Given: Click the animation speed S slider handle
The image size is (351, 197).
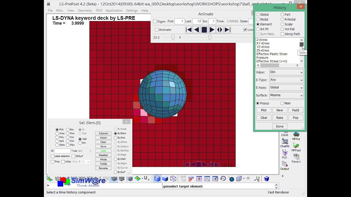Looking at the screenshot, I should tap(173, 37).
